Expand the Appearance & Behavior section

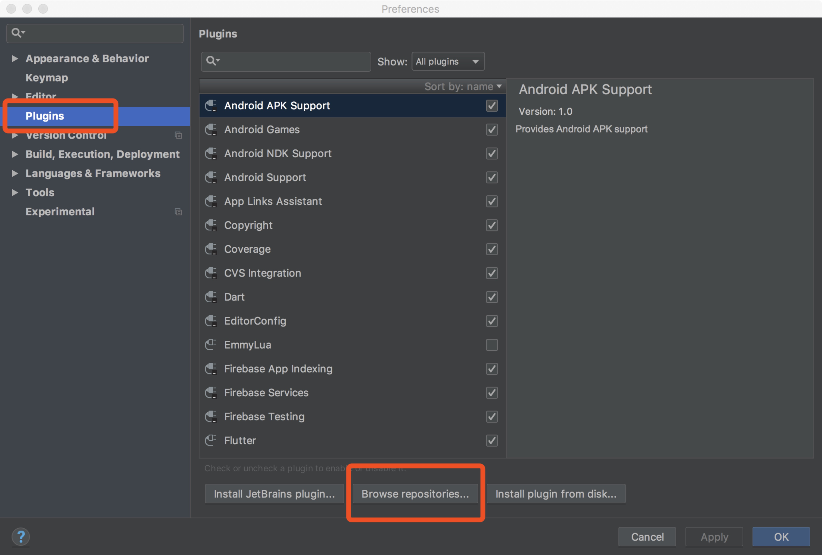coord(14,58)
